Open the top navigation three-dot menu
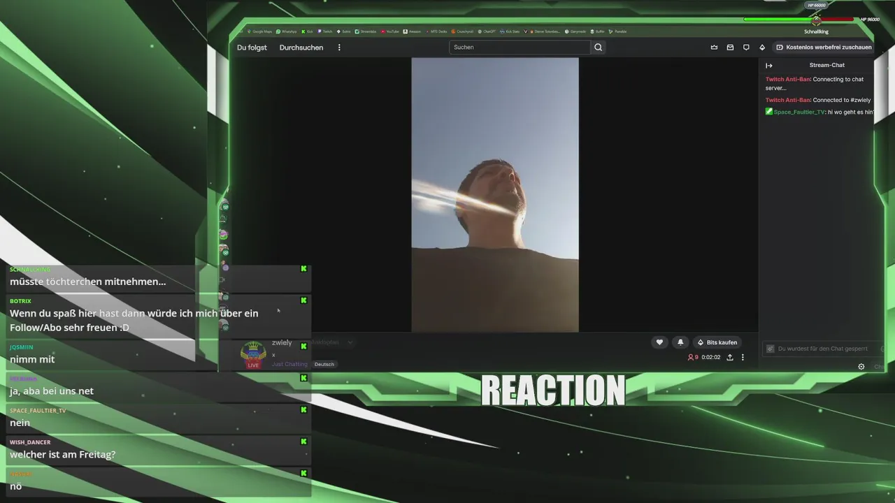The image size is (895, 503). [x=339, y=48]
